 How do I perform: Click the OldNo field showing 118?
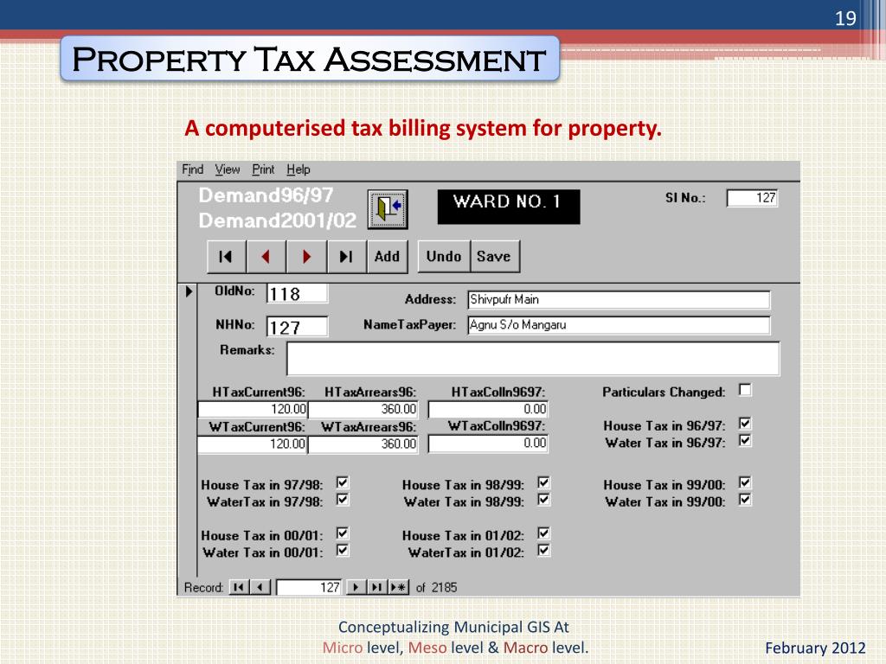297,294
